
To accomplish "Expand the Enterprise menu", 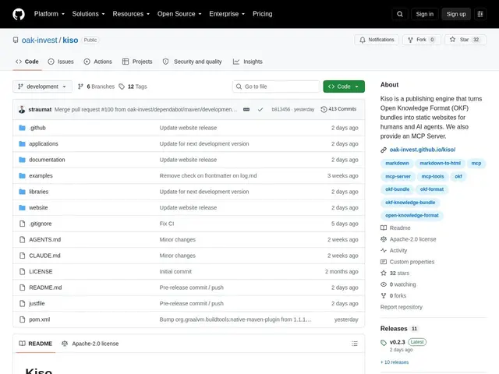I will click(227, 14).
